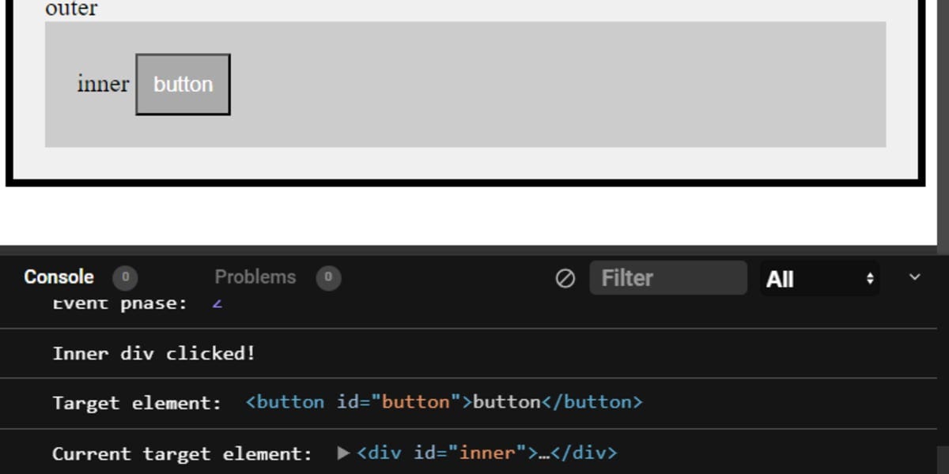The height and width of the screenshot is (474, 949).
Task: Click the Event phase log entry value
Action: click(217, 303)
